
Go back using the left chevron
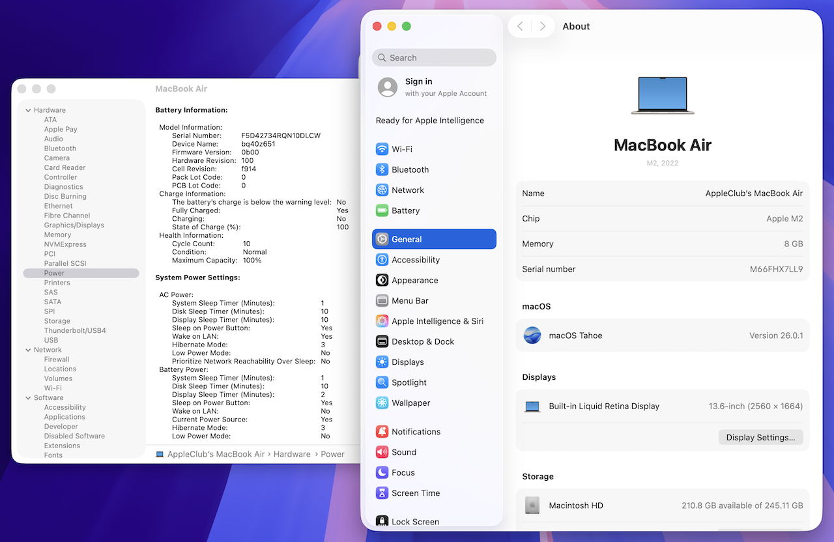(x=520, y=26)
